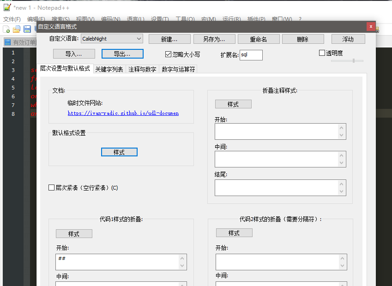The width and height of the screenshot is (392, 286).
Task: Click down arrow in 代码2 开始 box
Action: (342, 266)
